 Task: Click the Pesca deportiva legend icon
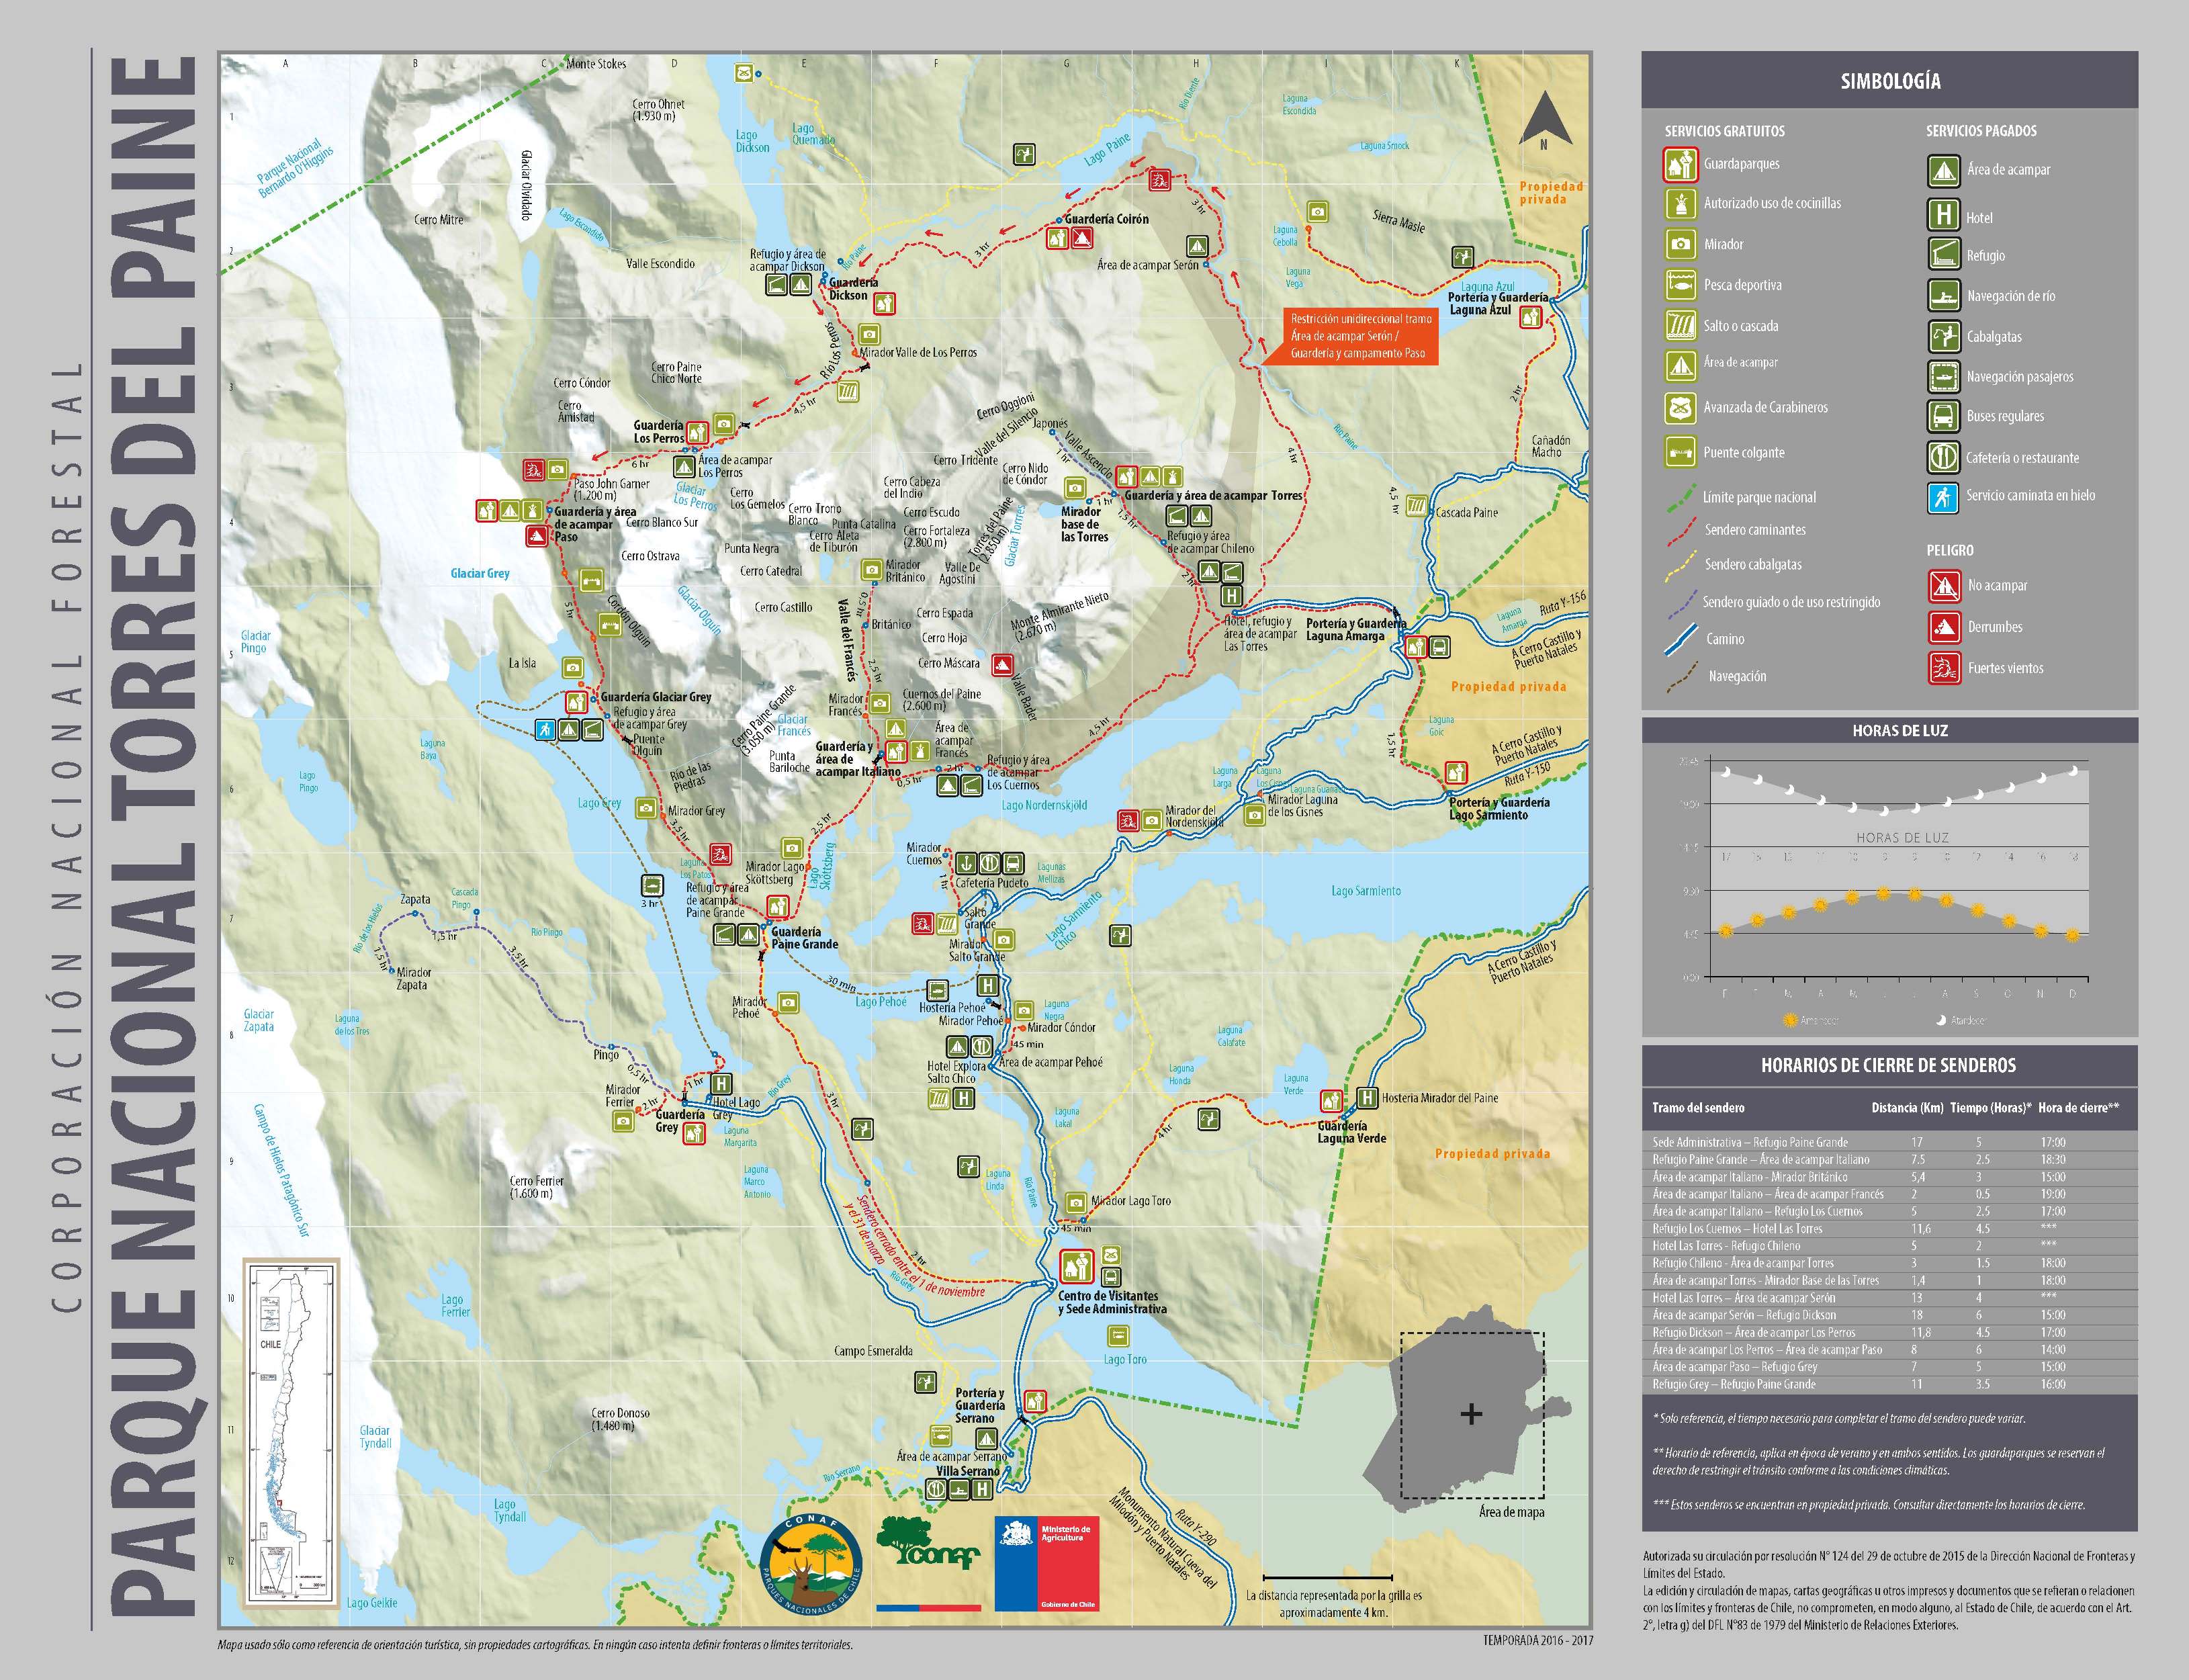coord(1680,285)
